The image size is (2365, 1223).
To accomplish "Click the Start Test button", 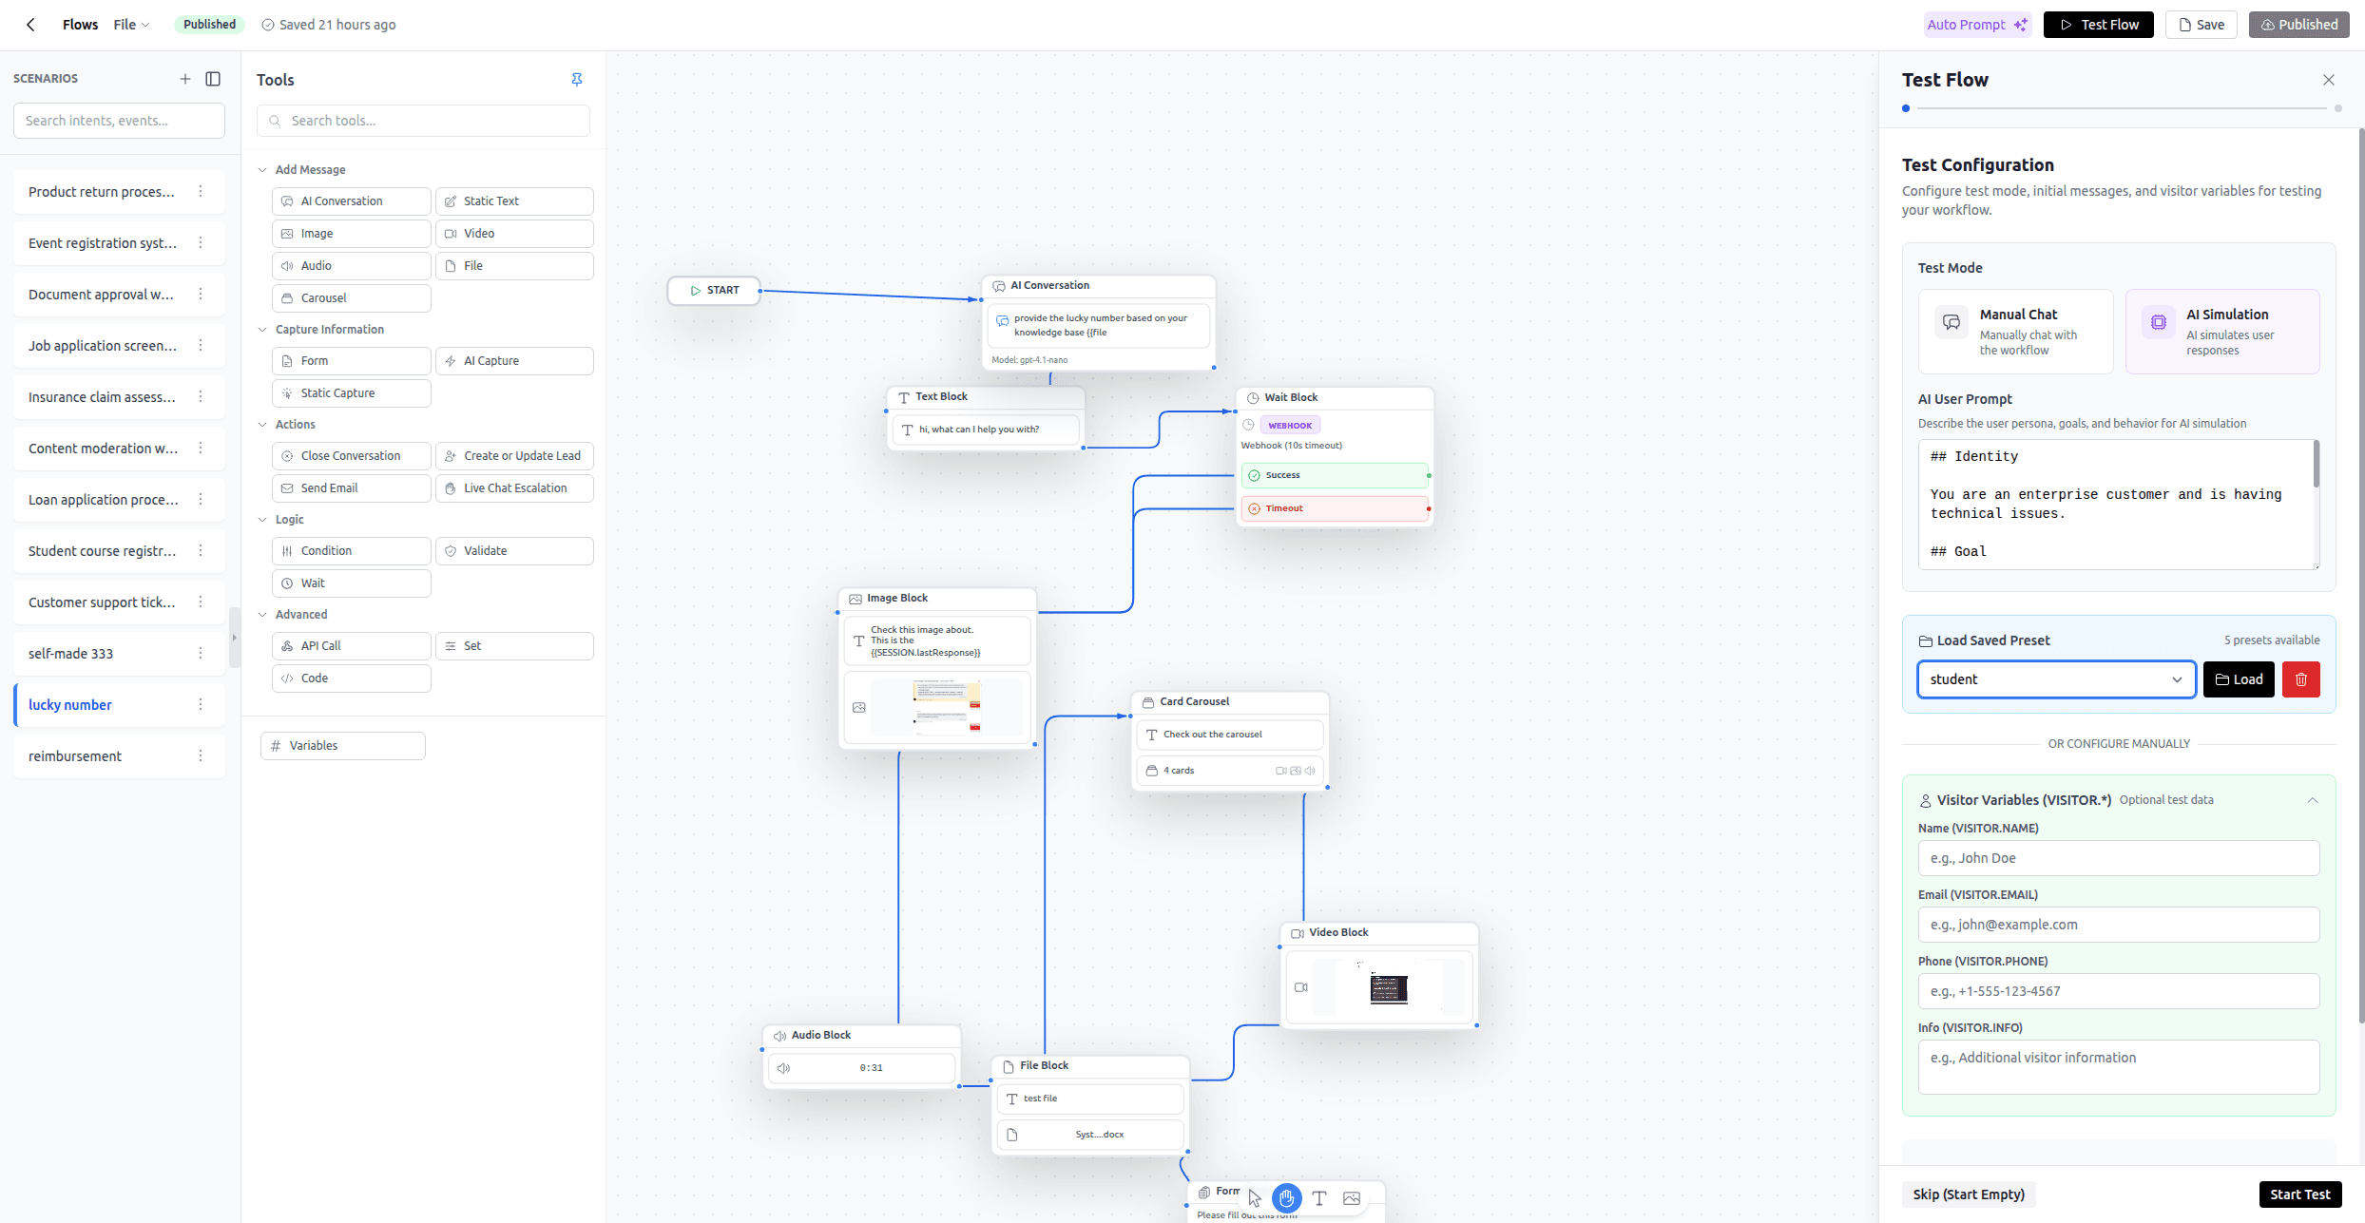I will pos(2298,1194).
